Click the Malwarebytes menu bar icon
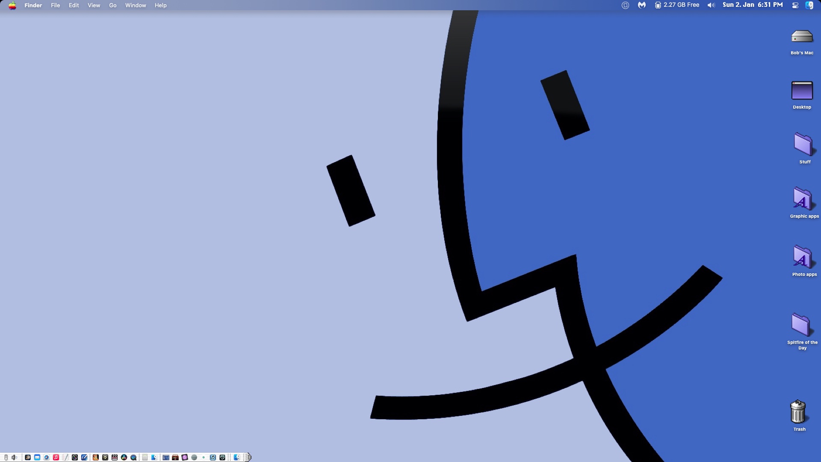 pyautogui.click(x=641, y=5)
